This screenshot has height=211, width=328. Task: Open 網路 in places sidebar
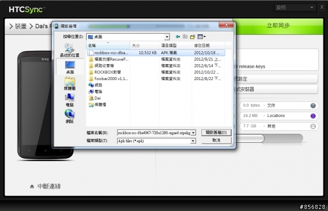70,116
